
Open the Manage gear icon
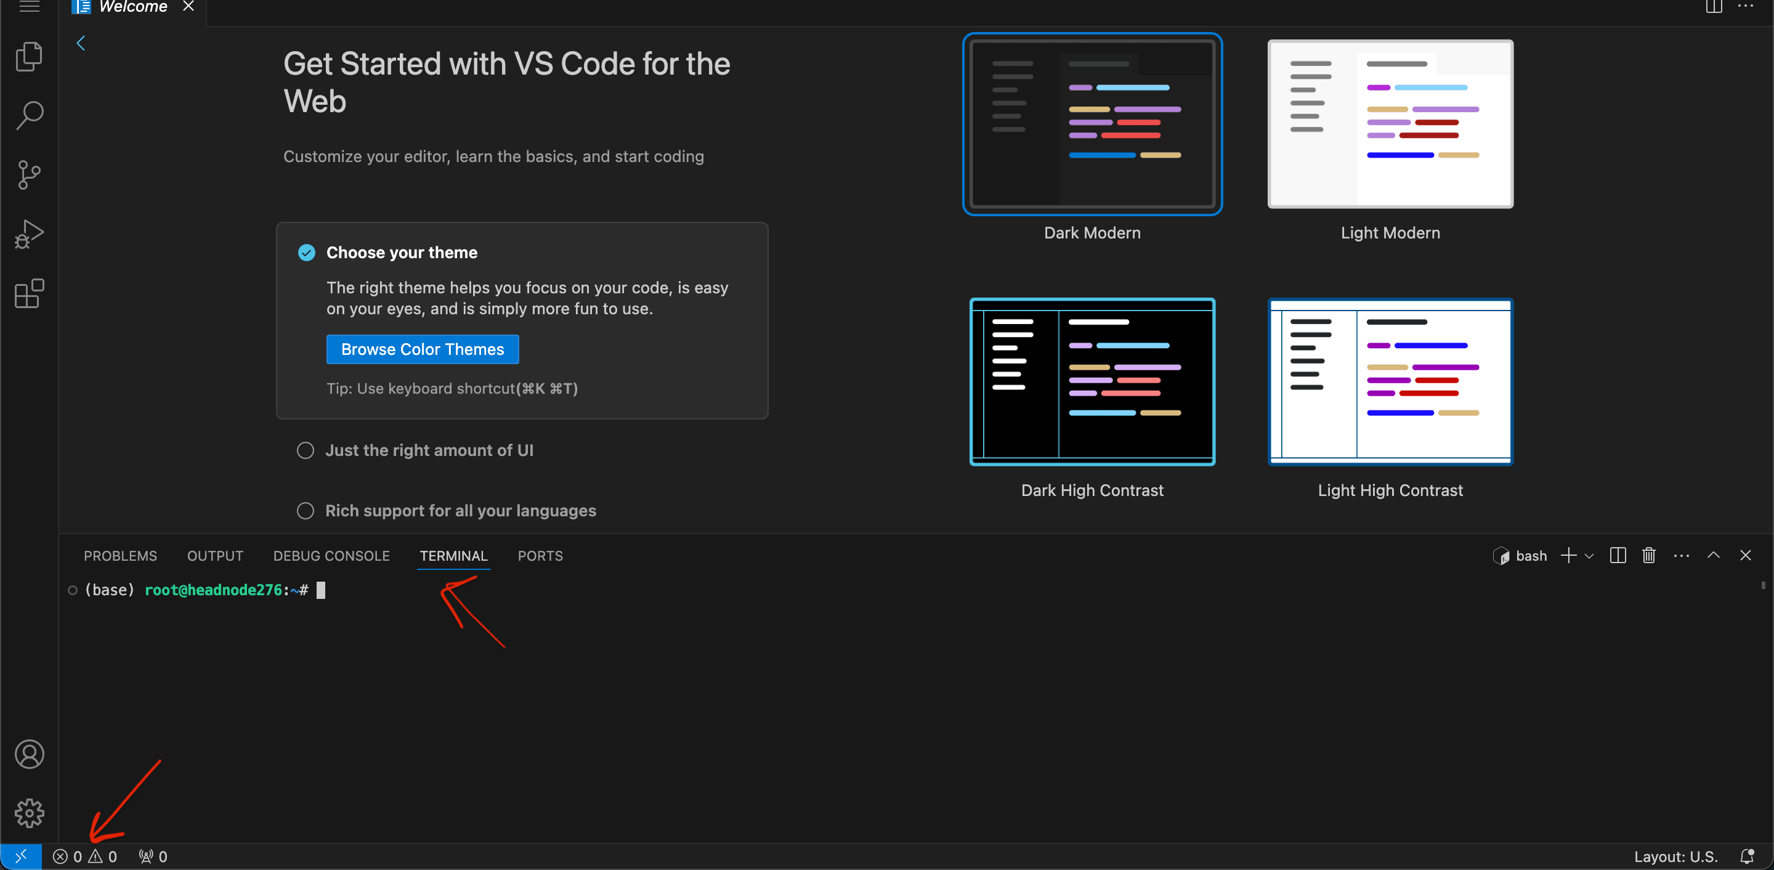pyautogui.click(x=29, y=813)
